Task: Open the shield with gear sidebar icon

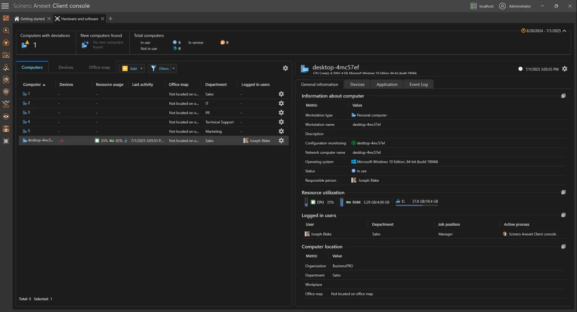Action: tap(6, 92)
